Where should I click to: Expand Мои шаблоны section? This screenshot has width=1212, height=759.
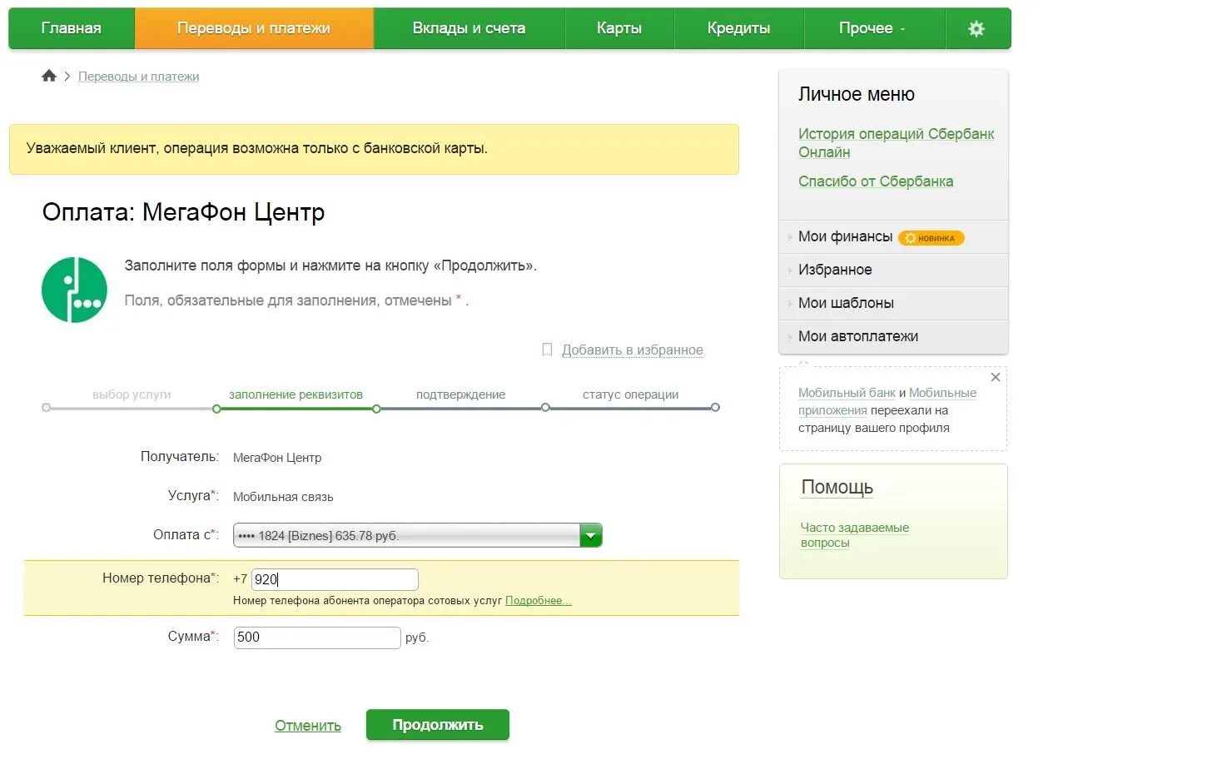(893, 303)
